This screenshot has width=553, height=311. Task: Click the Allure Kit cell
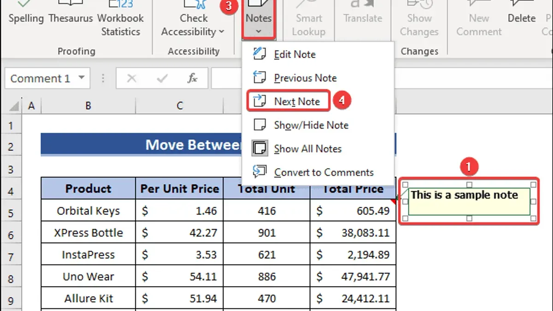[x=88, y=298]
